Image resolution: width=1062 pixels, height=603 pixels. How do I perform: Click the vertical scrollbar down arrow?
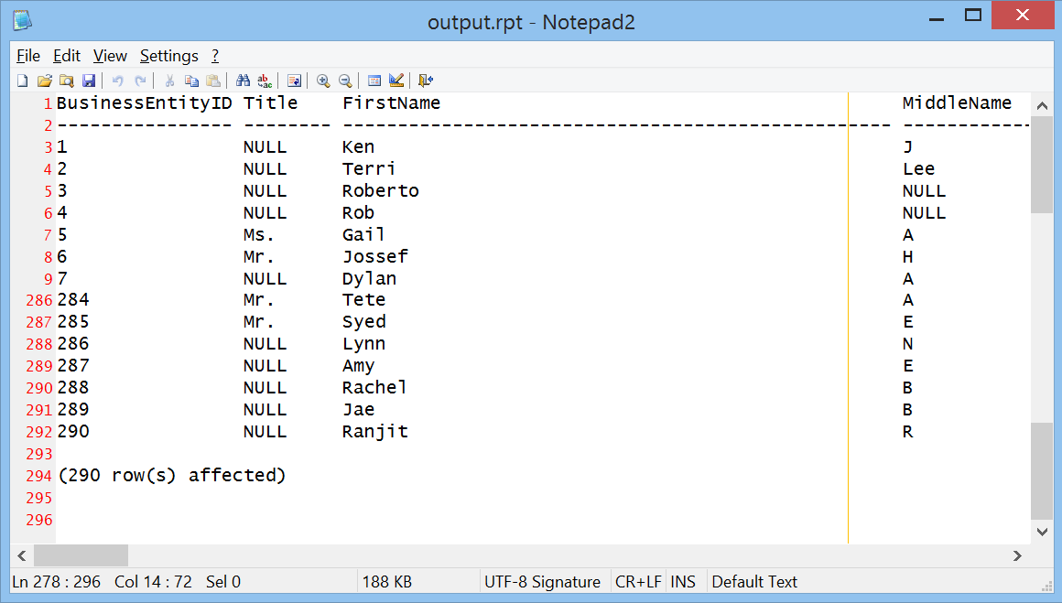pos(1042,532)
